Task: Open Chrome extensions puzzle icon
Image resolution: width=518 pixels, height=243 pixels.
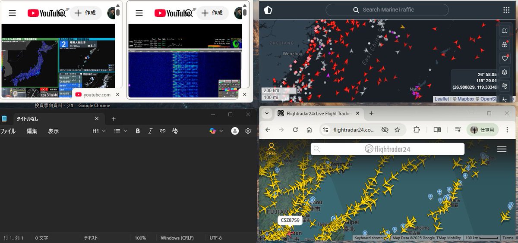Action: coord(417,130)
